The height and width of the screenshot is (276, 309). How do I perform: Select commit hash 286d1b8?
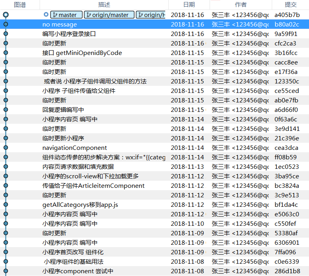(x=286, y=271)
